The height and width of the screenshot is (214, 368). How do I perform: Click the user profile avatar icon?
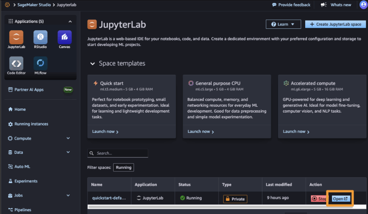(363, 5)
